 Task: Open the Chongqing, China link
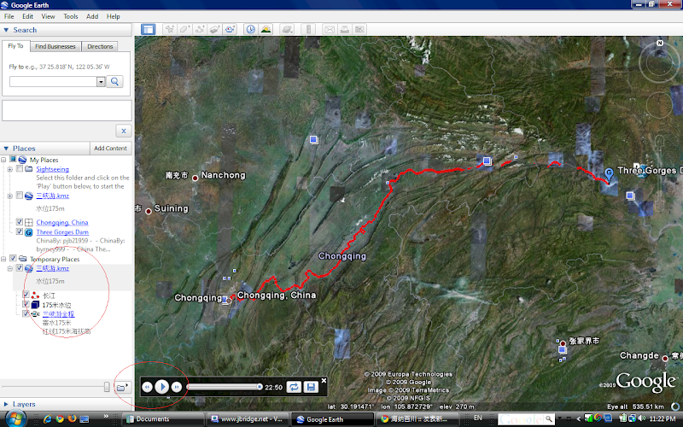tap(62, 222)
